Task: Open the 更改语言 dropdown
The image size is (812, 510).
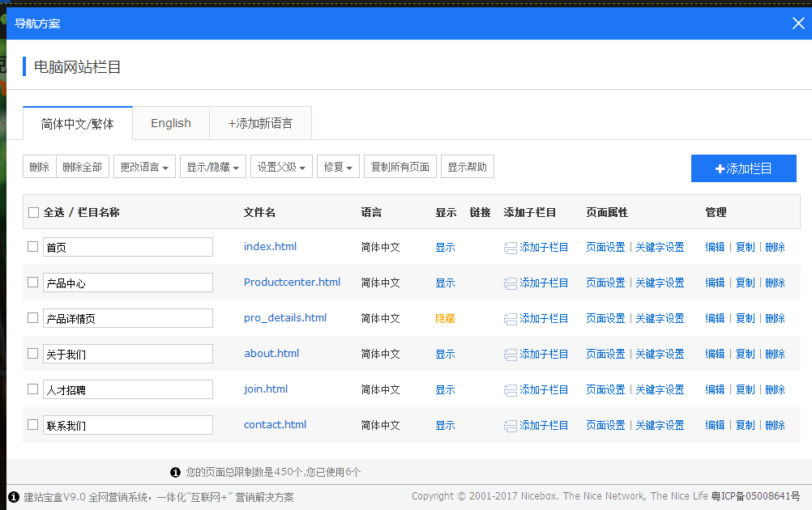Action: pyautogui.click(x=144, y=168)
